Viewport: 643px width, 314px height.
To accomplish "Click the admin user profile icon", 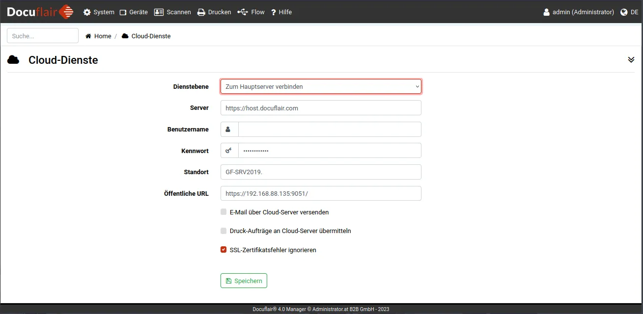I will (546, 12).
